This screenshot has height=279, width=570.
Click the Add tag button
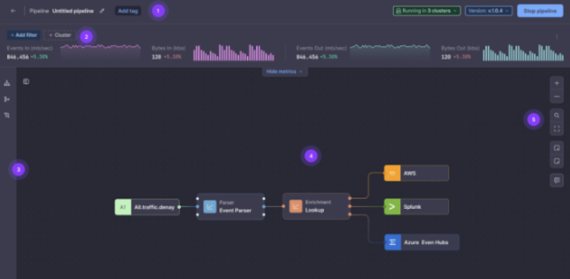pos(128,11)
